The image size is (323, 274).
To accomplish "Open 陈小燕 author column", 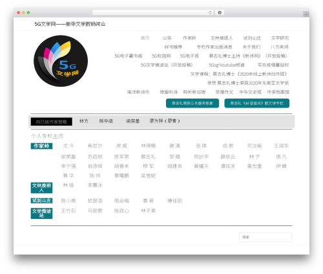I will [x=68, y=201].
